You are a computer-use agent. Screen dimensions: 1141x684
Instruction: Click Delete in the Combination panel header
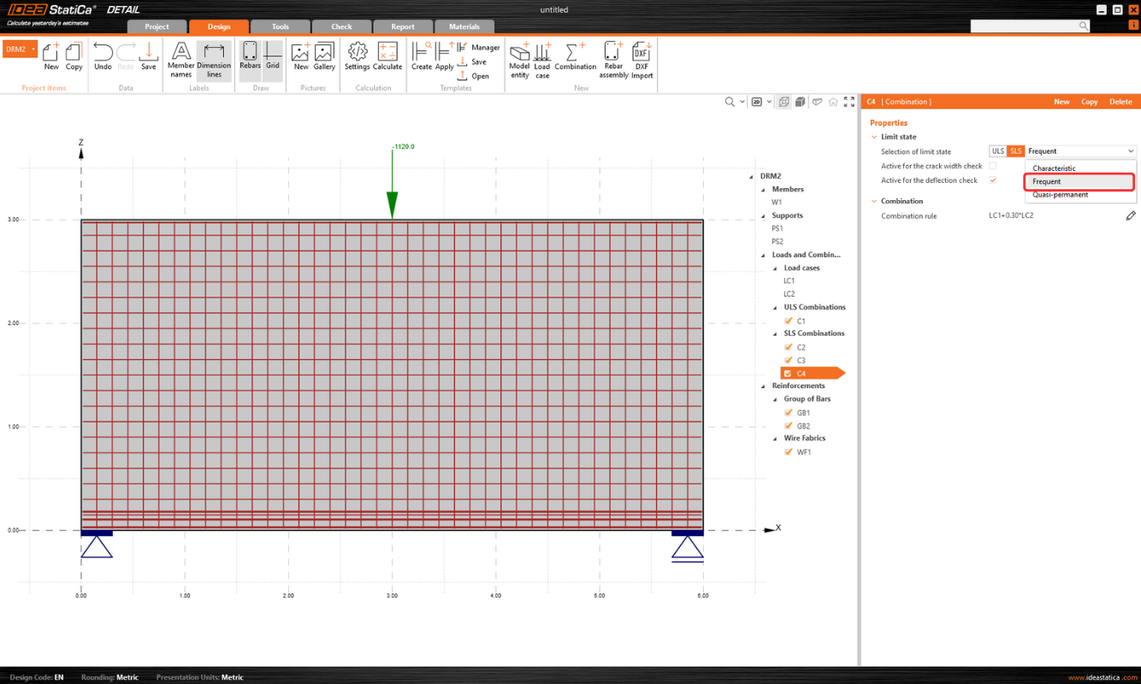click(x=1120, y=102)
